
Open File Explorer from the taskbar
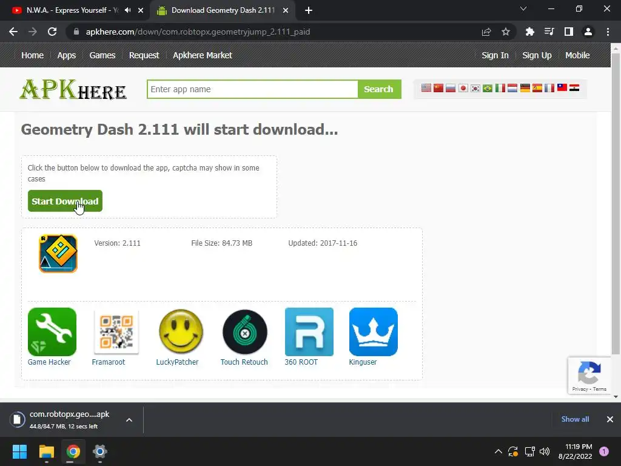coord(46,451)
